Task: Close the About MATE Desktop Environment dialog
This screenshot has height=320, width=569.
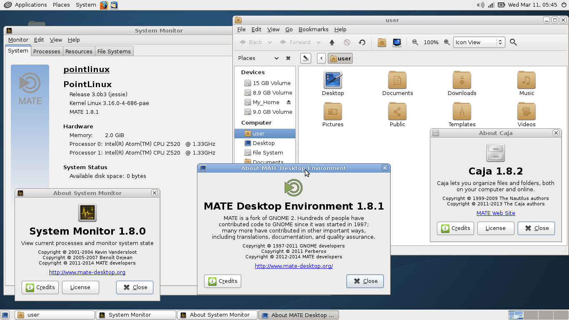Action: click(x=365, y=281)
